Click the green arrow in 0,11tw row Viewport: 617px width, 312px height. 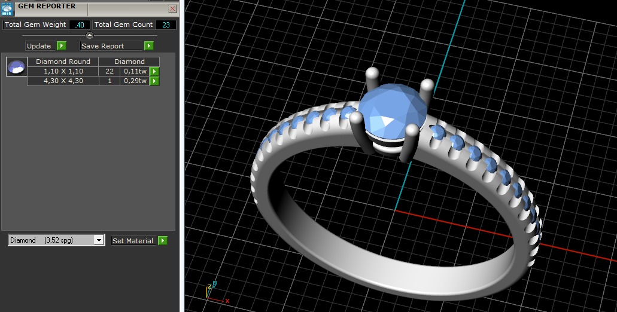click(154, 72)
